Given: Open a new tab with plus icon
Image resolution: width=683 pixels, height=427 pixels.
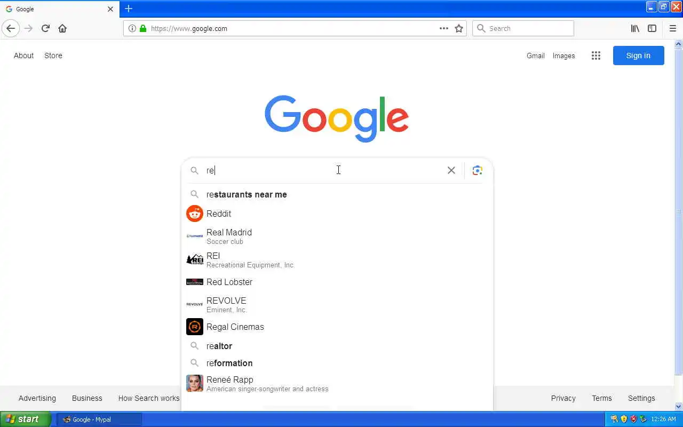Looking at the screenshot, I should click(x=129, y=9).
